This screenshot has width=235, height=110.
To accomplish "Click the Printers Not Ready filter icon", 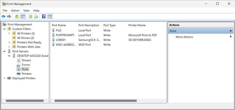I will click(x=14, y=42).
